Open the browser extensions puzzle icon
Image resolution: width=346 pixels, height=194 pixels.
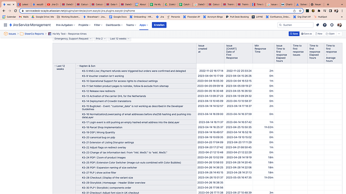click(x=319, y=11)
